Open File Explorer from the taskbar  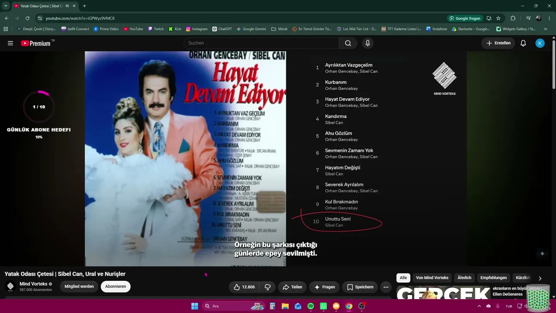(285, 306)
